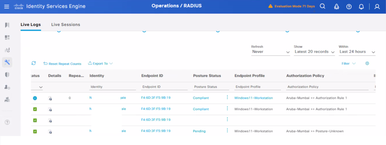386x145 pixels.
Task: Select the Live Logs tab
Action: 30,25
